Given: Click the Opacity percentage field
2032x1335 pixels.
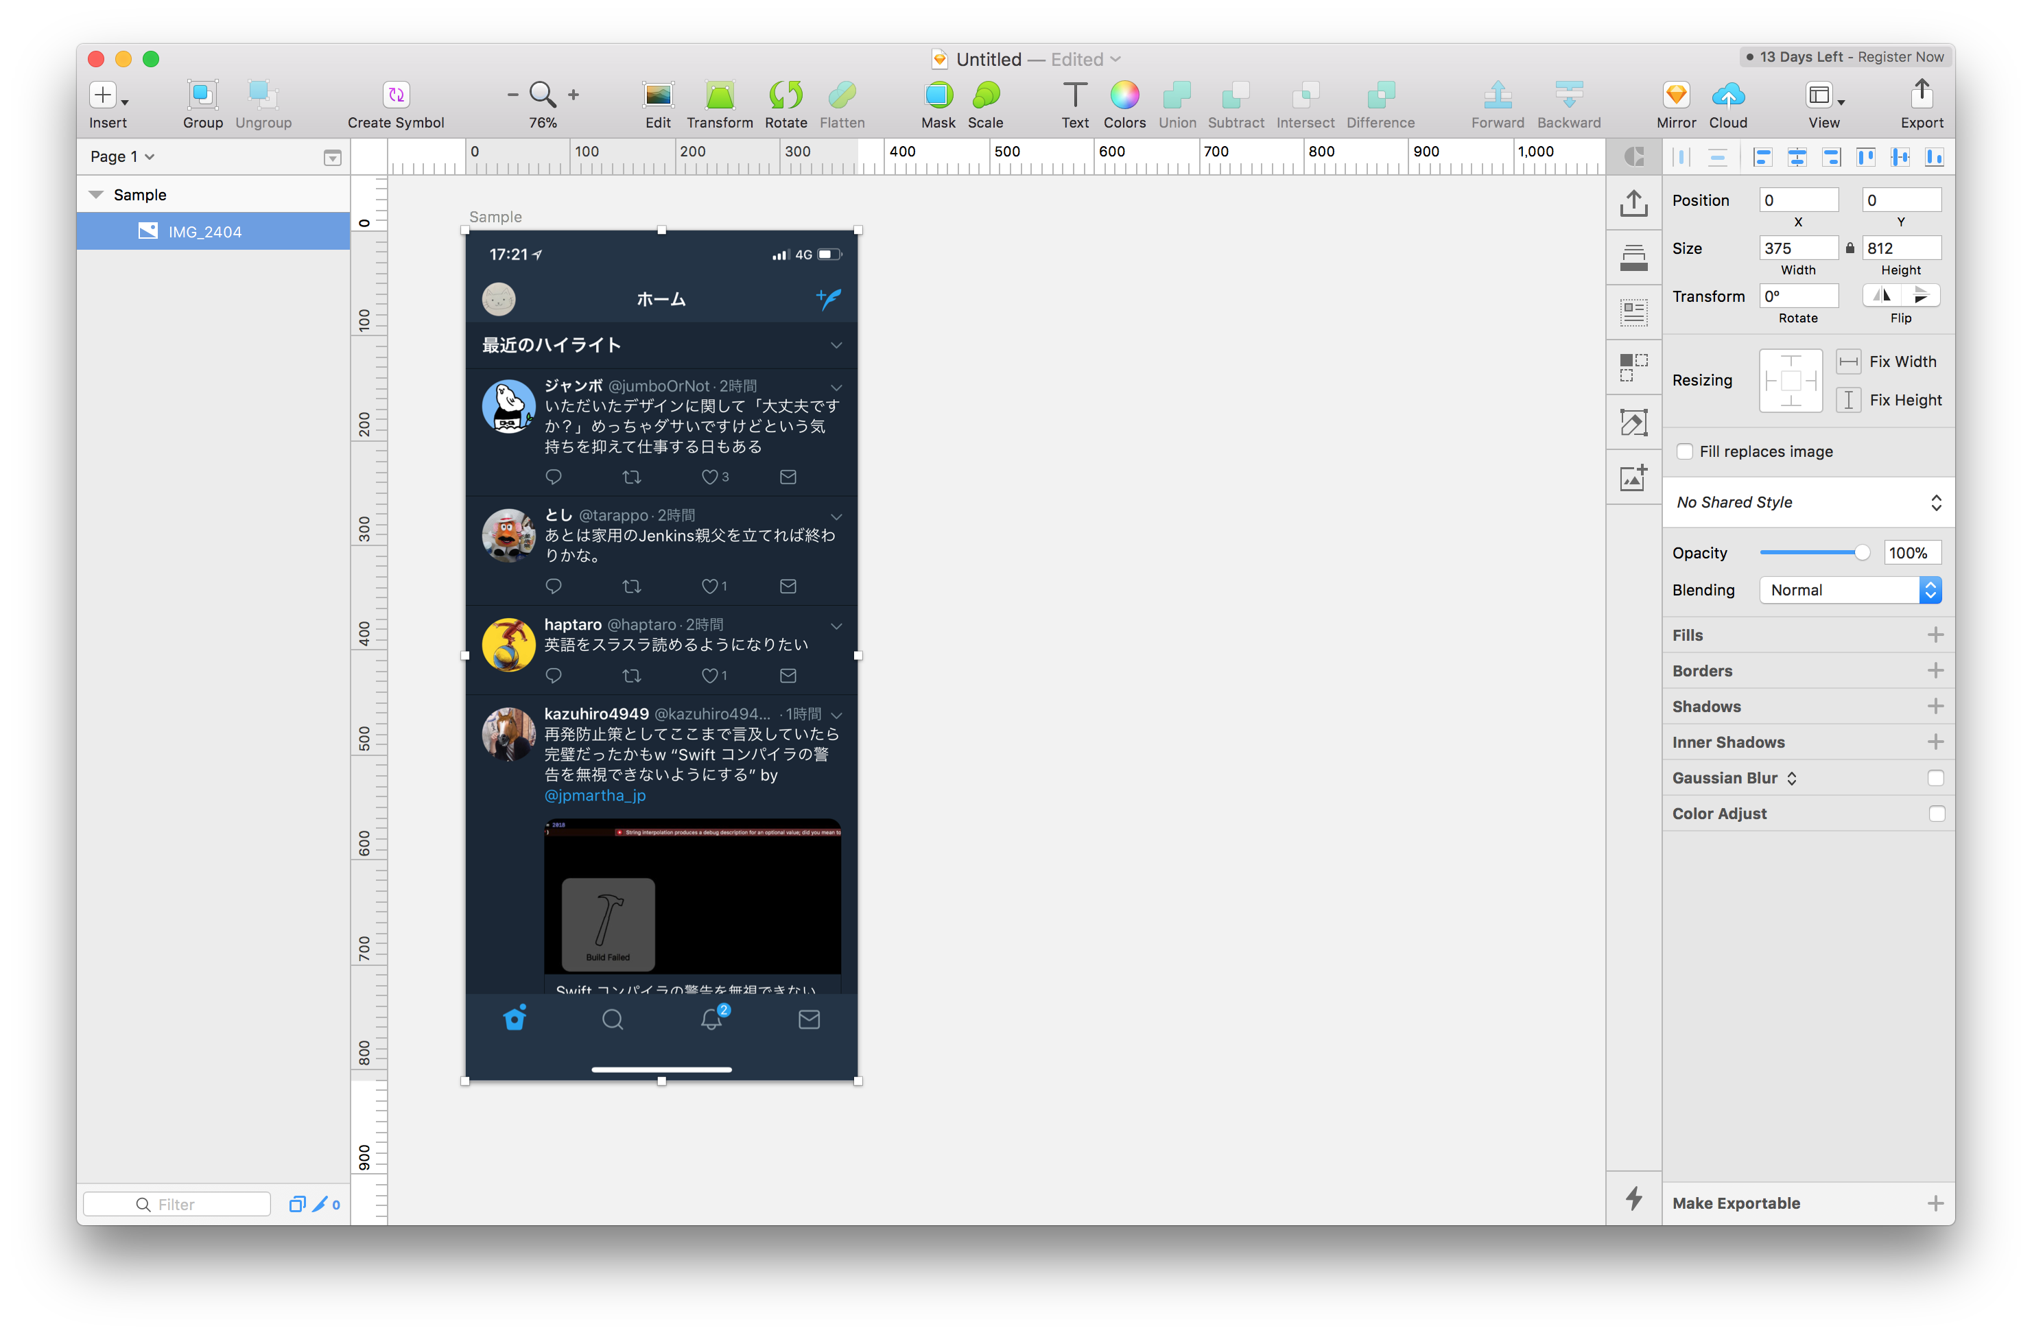Looking at the screenshot, I should click(x=1913, y=553).
